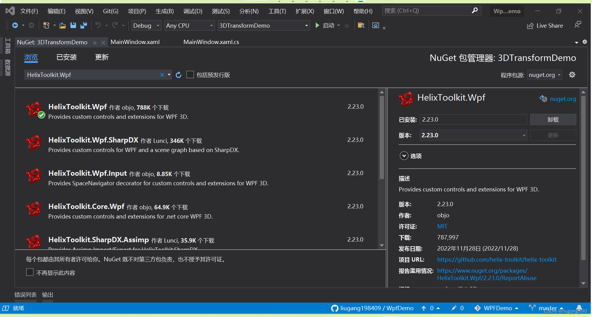This screenshot has width=592, height=317.
Task: Click the notification bell in the status bar
Action: click(579, 308)
